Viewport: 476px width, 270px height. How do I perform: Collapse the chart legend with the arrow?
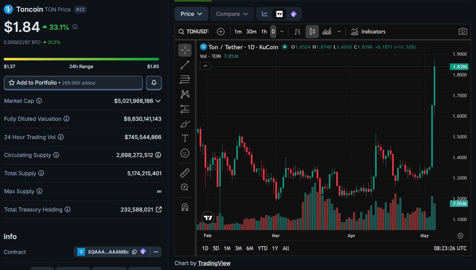click(205, 66)
